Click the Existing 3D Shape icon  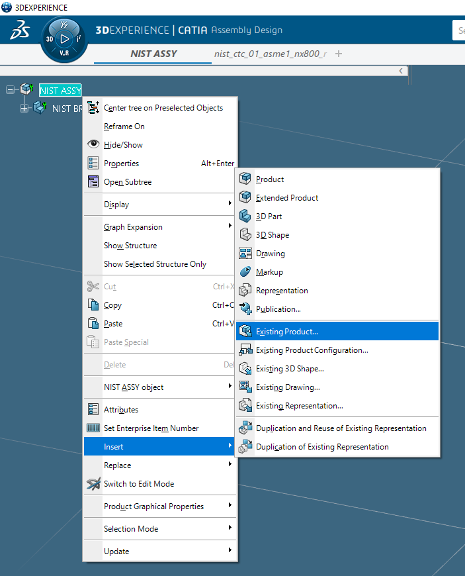(x=245, y=369)
